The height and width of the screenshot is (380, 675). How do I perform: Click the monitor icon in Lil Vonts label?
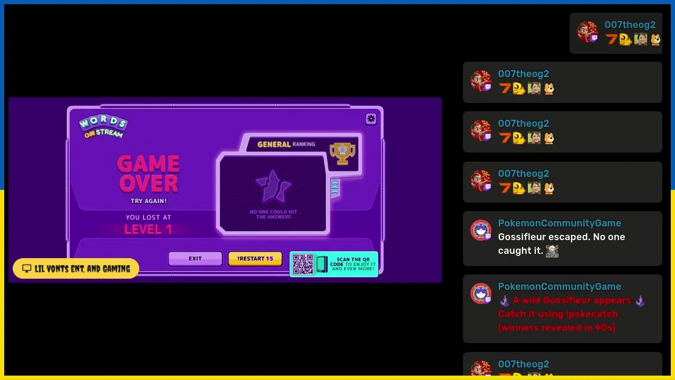pyautogui.click(x=26, y=269)
